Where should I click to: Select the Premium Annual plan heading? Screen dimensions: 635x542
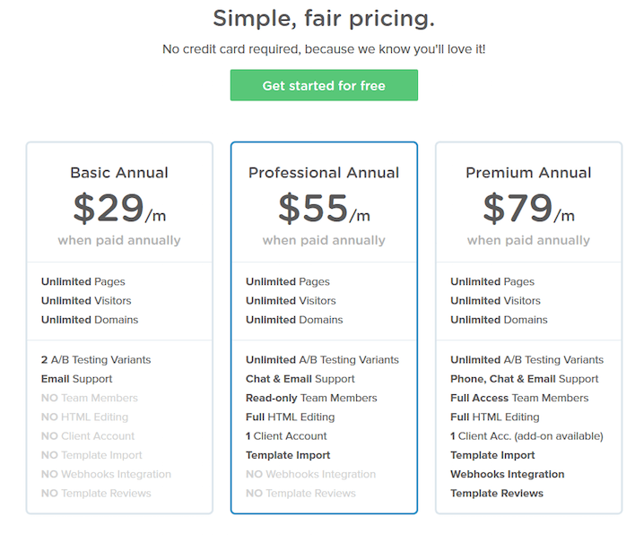pyautogui.click(x=528, y=173)
